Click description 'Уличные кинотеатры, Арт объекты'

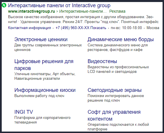tap(45, 74)
